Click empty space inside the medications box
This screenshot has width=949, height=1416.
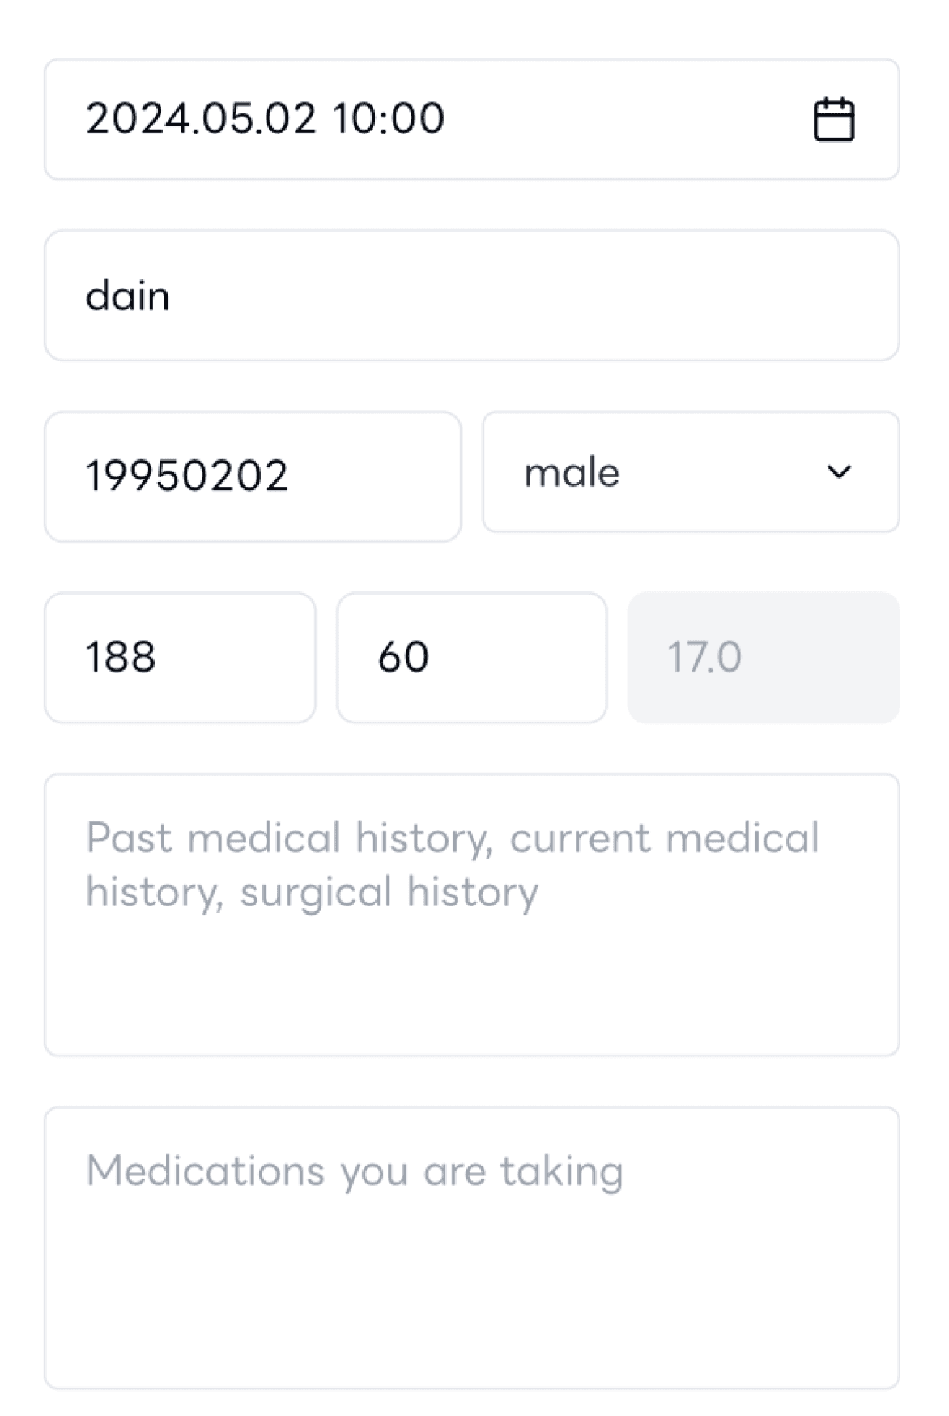[471, 1296]
